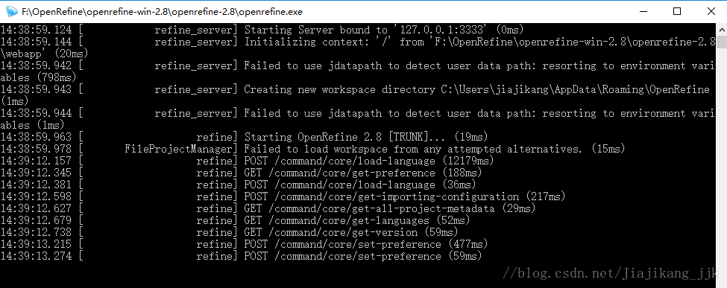
Task: Close the openrefine.exe console window
Action: tap(711, 11)
